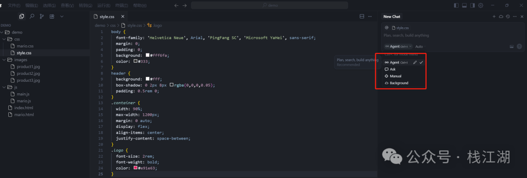
Task: Open the Source Control branch icon
Action: (x=41, y=17)
